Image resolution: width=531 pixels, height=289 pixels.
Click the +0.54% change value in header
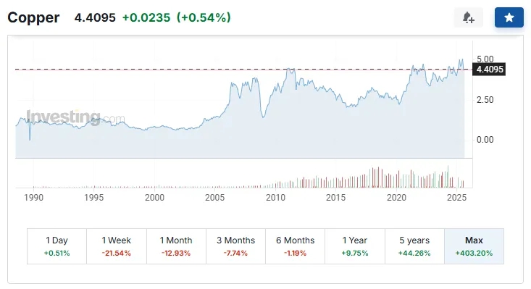click(x=204, y=17)
